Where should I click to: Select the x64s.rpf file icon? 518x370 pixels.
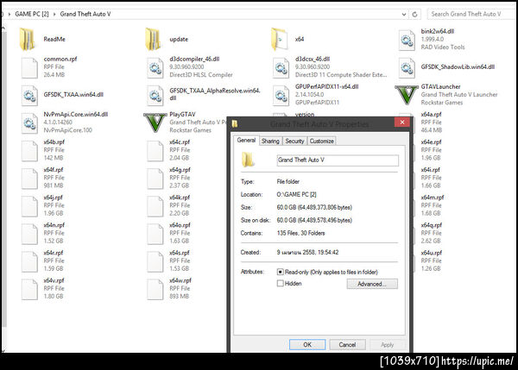tap(155, 261)
